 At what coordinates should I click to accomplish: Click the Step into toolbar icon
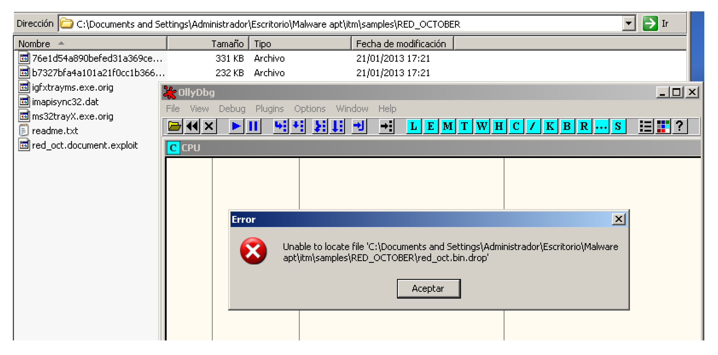pyautogui.click(x=281, y=126)
